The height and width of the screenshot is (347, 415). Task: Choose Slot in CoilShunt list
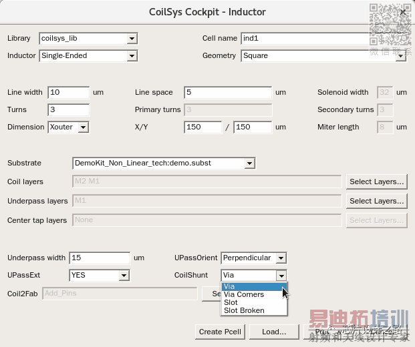point(254,302)
